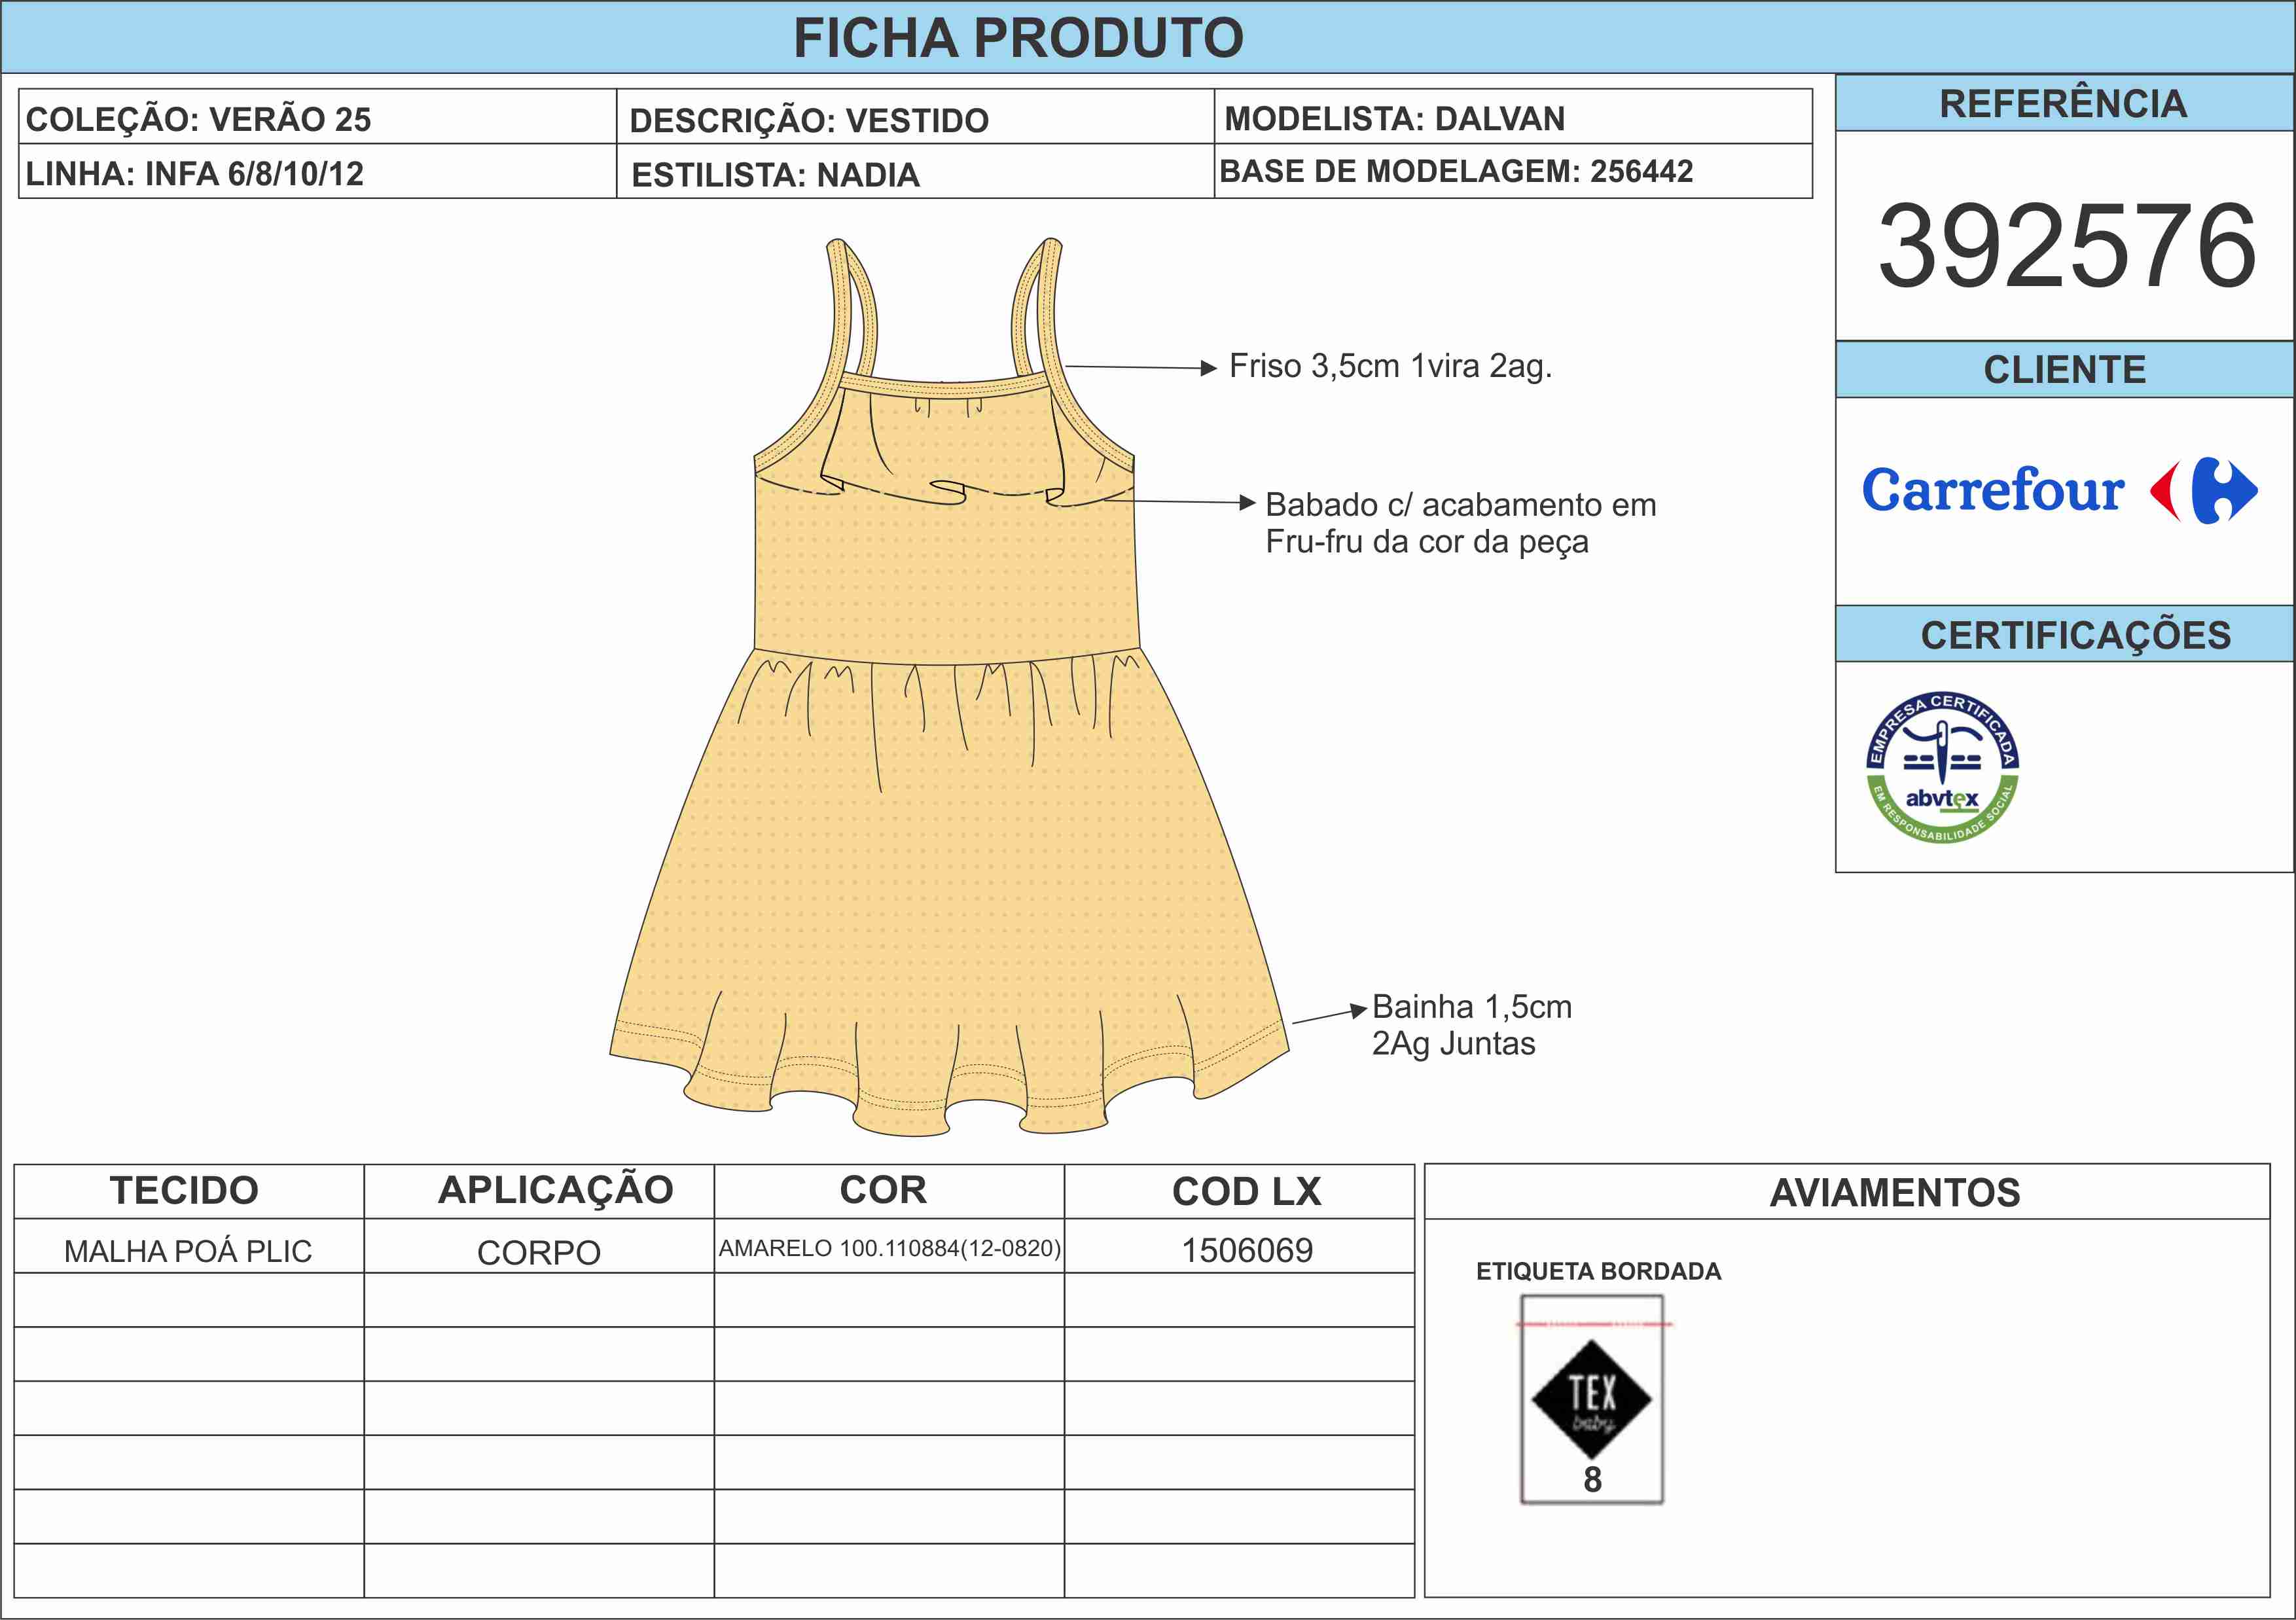
Task: Click the AMARELO color code cell
Action: (x=889, y=1248)
